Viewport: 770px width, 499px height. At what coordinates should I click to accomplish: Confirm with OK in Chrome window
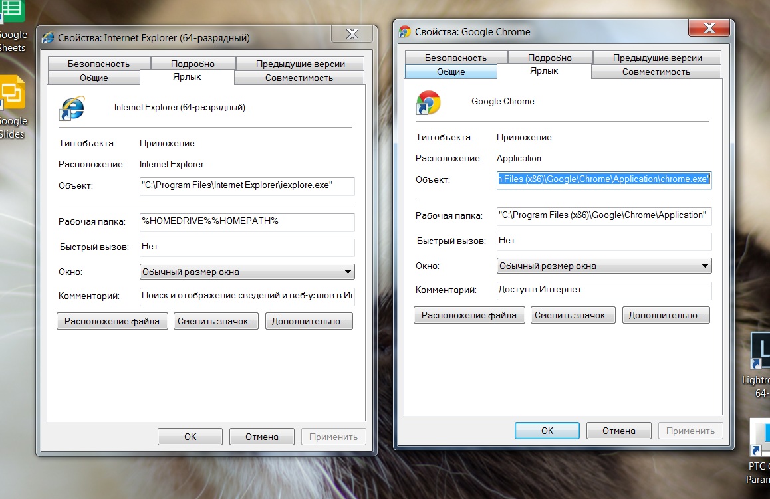coord(547,431)
